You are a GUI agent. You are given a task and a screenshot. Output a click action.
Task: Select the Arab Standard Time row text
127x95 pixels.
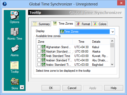pos(58,56)
